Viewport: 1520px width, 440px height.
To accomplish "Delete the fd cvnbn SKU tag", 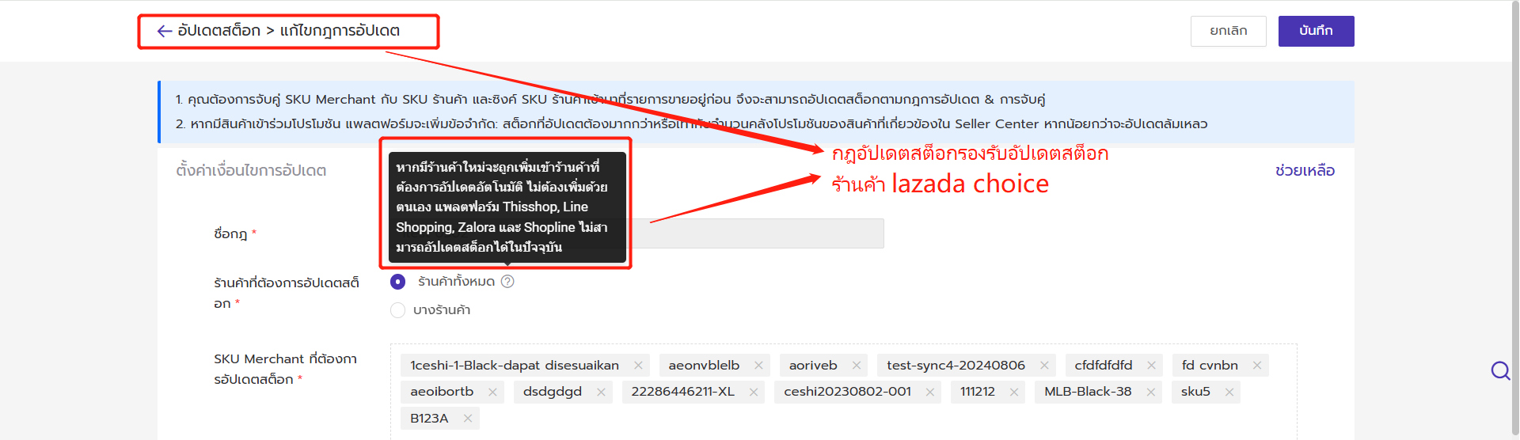I will point(1257,365).
